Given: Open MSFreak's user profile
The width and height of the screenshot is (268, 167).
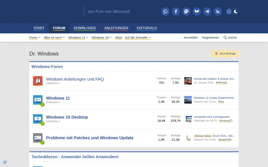Looking at the screenshot, I should click(221, 83).
